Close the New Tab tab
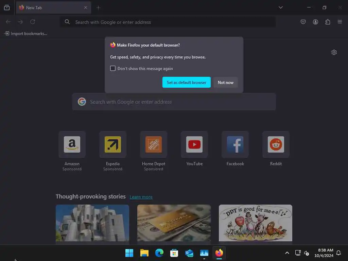Viewport: 348px width, 261px height. click(85, 7)
